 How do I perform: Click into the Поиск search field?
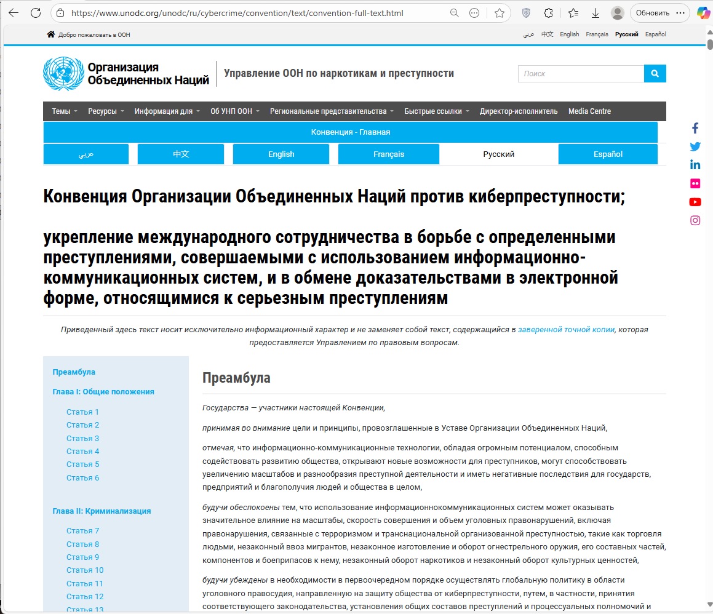coord(581,74)
